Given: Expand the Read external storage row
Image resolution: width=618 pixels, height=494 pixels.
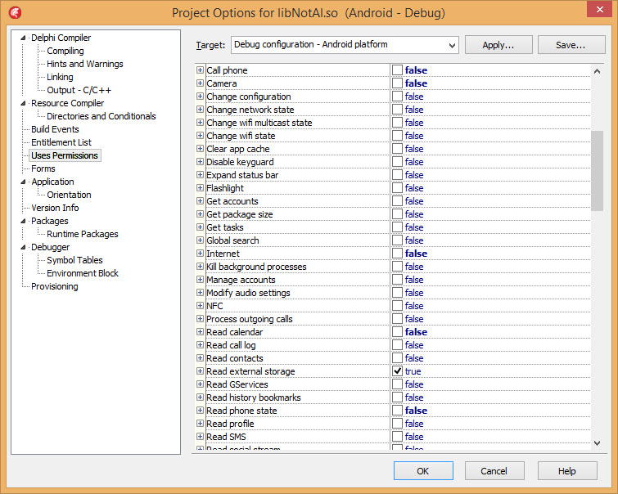Looking at the screenshot, I should pyautogui.click(x=200, y=371).
